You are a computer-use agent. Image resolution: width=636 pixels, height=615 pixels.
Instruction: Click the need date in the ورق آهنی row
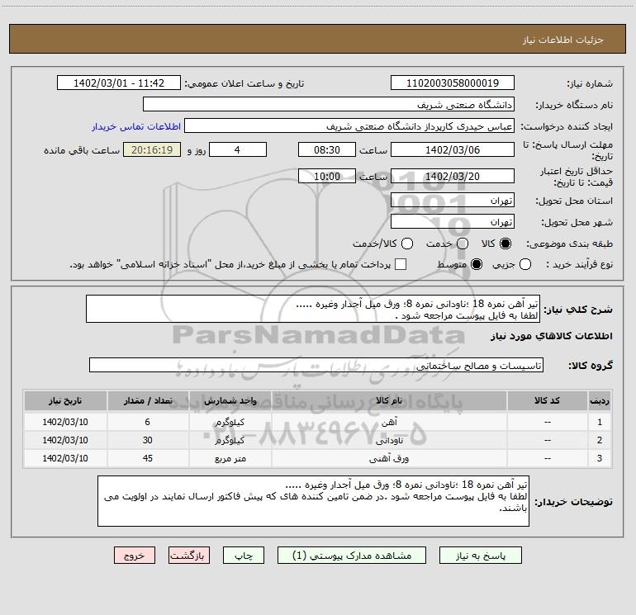tap(65, 458)
